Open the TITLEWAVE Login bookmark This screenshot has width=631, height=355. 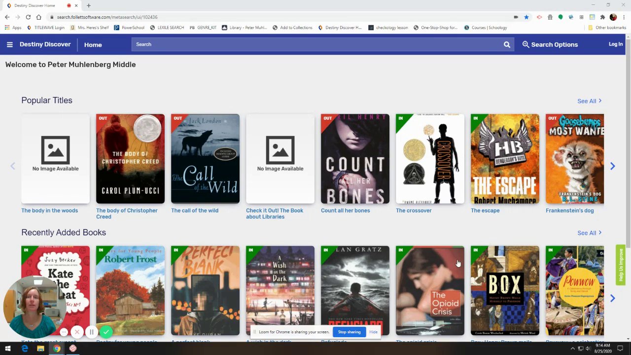pyautogui.click(x=46, y=28)
